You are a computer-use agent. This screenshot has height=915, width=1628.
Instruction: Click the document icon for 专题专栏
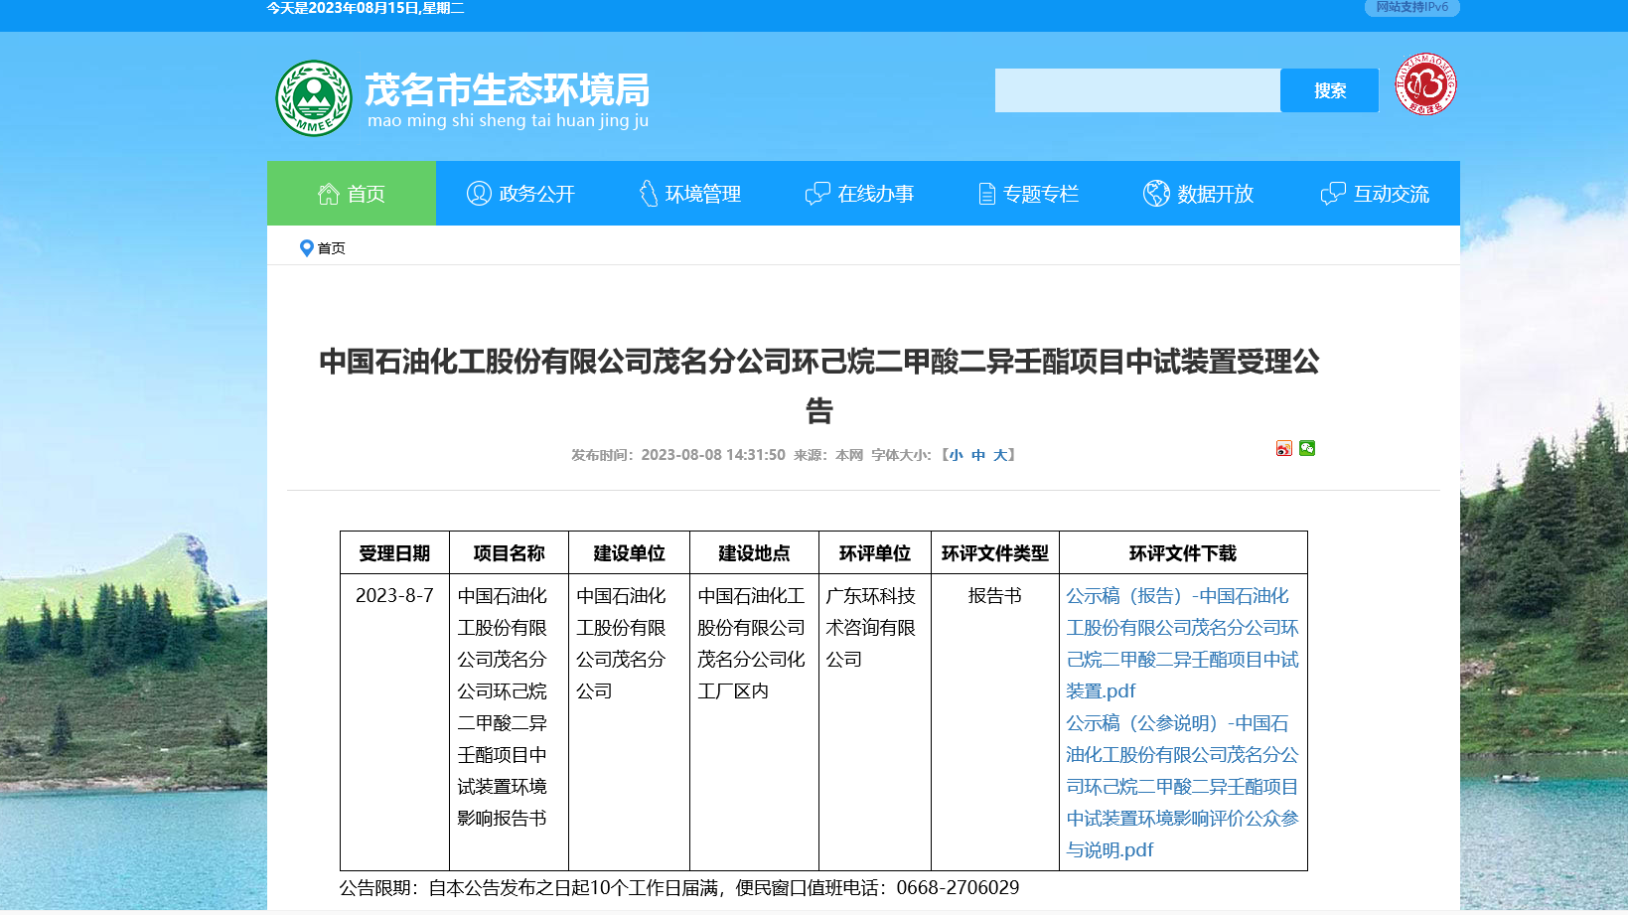[x=986, y=194]
